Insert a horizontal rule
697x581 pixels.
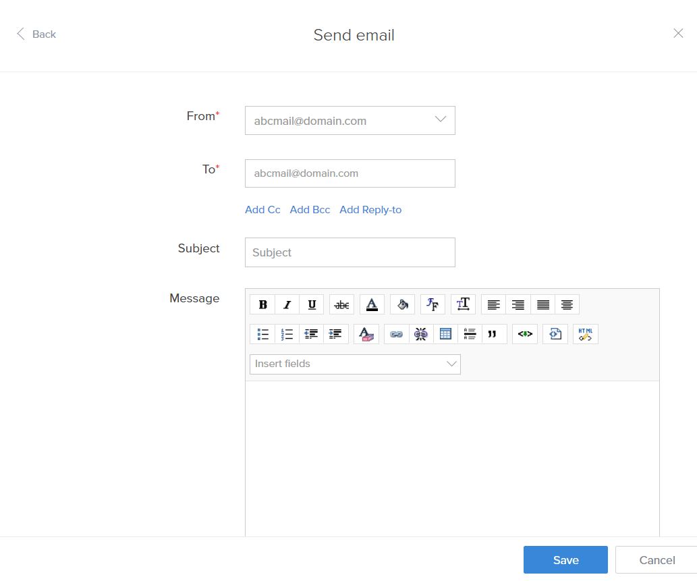click(470, 334)
